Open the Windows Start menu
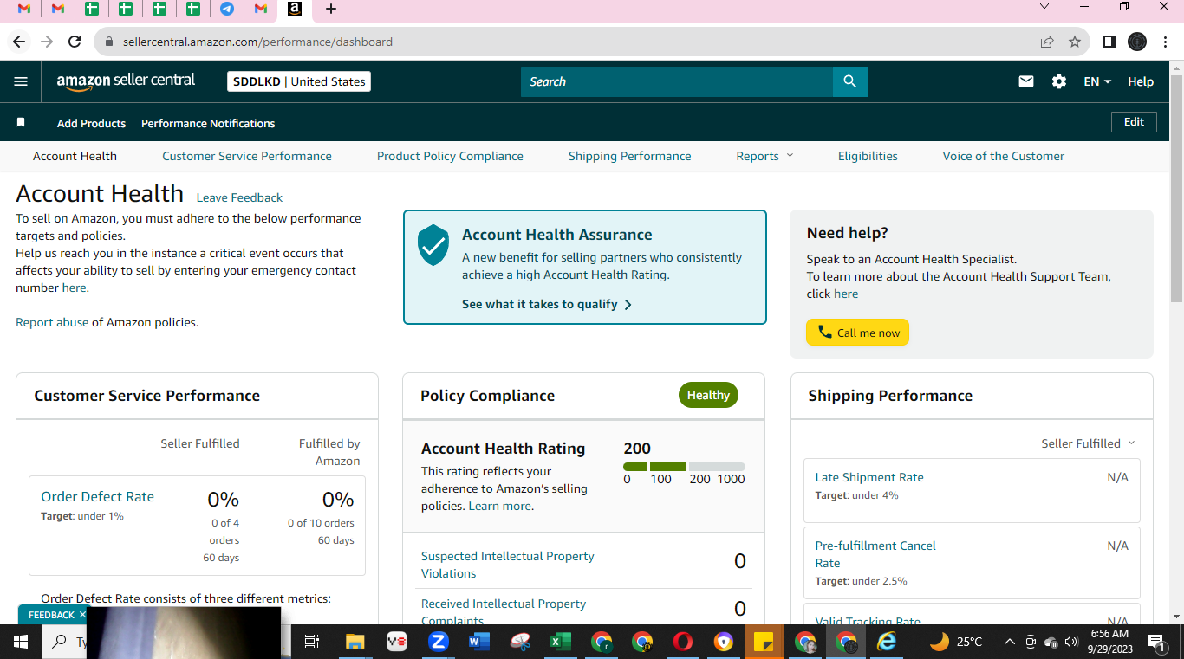Screen dimensions: 1184x659 click(x=21, y=642)
